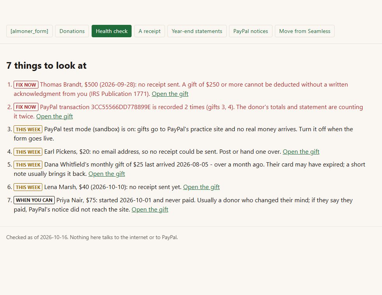Click 'Their card may have expired' text

(x=305, y=165)
